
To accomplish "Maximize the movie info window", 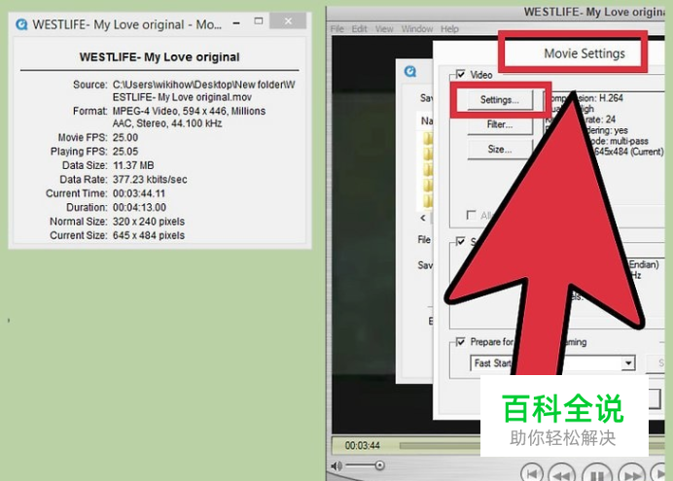I will coord(259,21).
